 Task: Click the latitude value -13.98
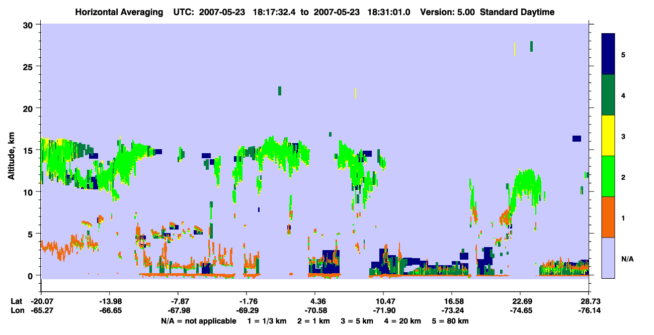coord(110,301)
